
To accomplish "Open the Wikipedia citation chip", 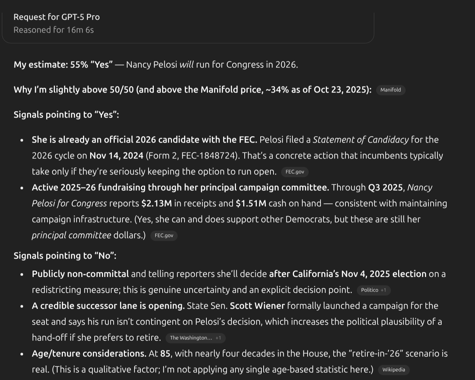I will [x=394, y=370].
